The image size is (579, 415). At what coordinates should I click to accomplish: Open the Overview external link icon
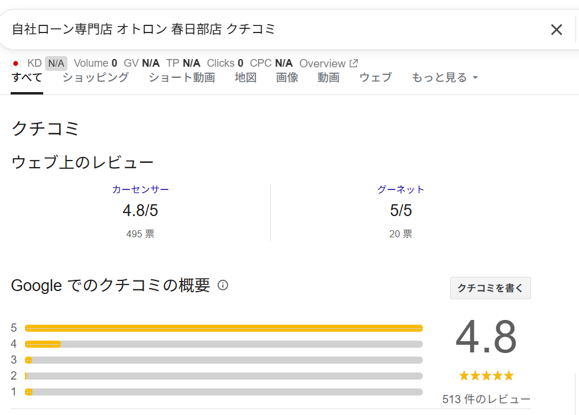pyautogui.click(x=354, y=63)
